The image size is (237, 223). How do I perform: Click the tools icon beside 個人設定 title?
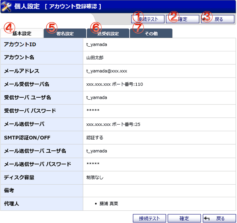[x=6, y=7]
